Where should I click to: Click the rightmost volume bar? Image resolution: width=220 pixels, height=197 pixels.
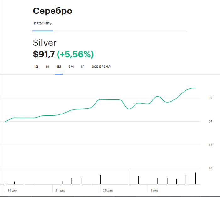coord(195,178)
